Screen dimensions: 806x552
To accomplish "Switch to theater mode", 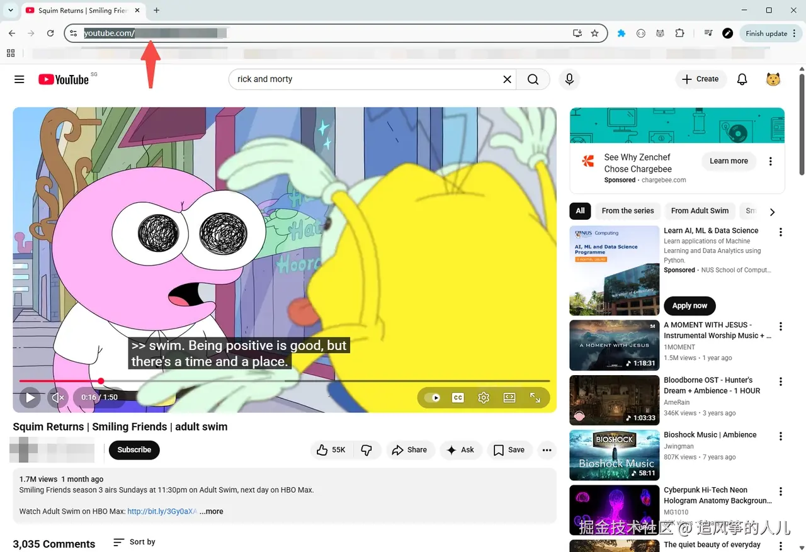I will [509, 398].
